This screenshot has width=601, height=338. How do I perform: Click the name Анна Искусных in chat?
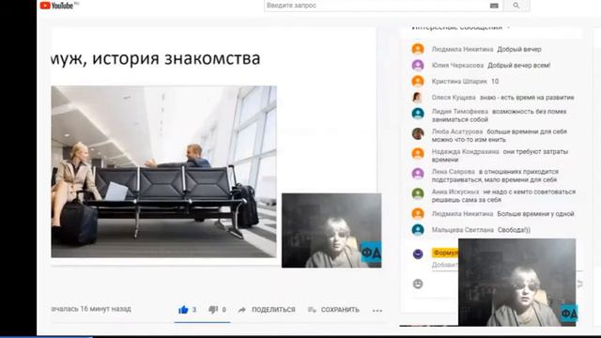(x=455, y=192)
